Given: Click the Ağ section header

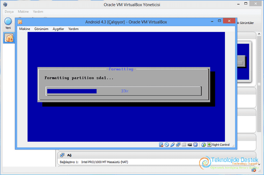Looking at the screenshot, I should click(157, 155).
